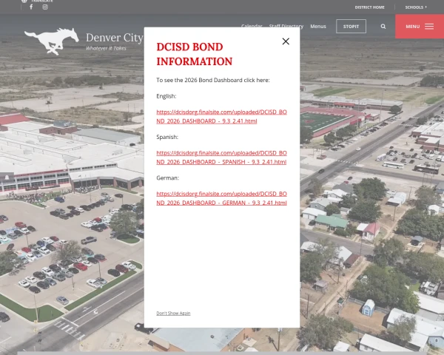444x355 pixels.
Task: Click the Denver City site title
Action: [115, 38]
